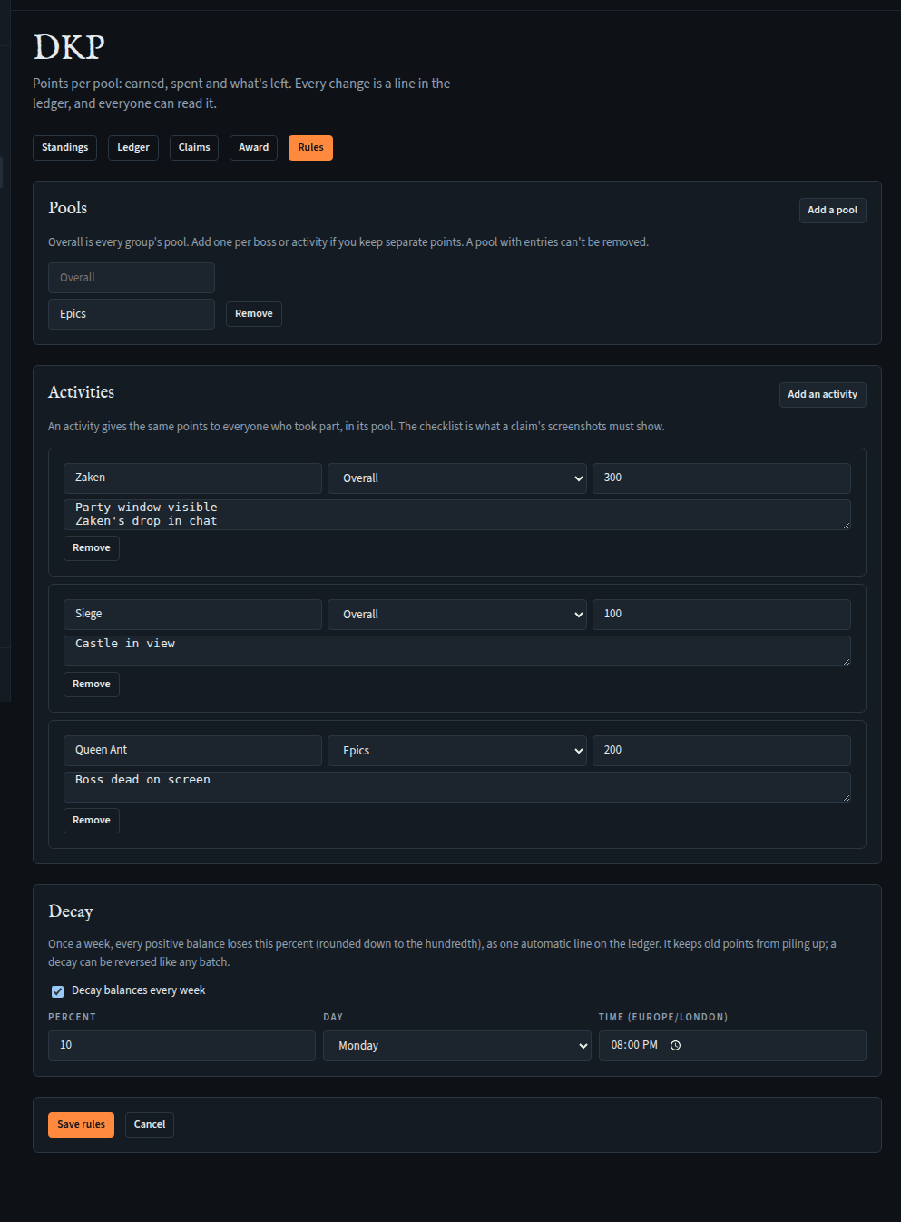
Task: Click the Siege points field showing 100
Action: coord(721,615)
